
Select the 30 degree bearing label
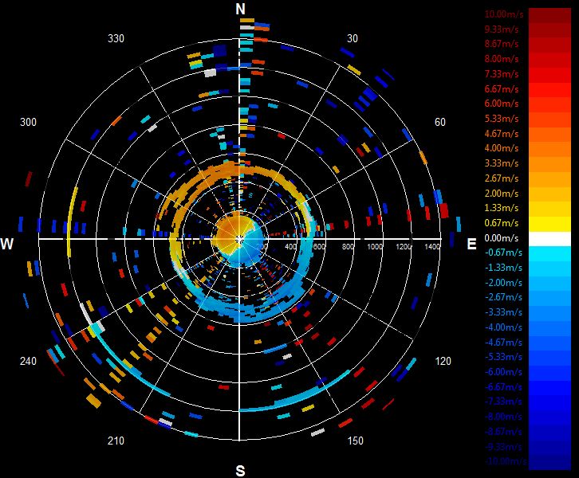click(x=353, y=39)
